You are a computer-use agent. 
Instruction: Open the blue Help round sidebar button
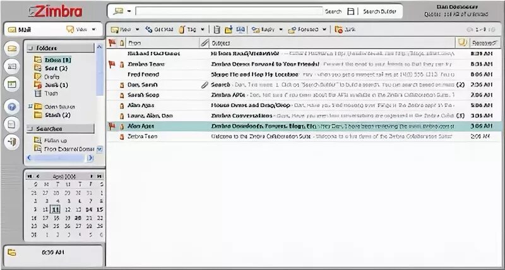click(x=12, y=107)
